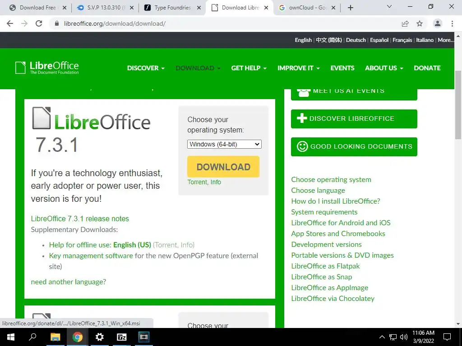Viewport: 462px width, 346px height.
Task: Expand the DISCOVER menu
Action: 146,68
